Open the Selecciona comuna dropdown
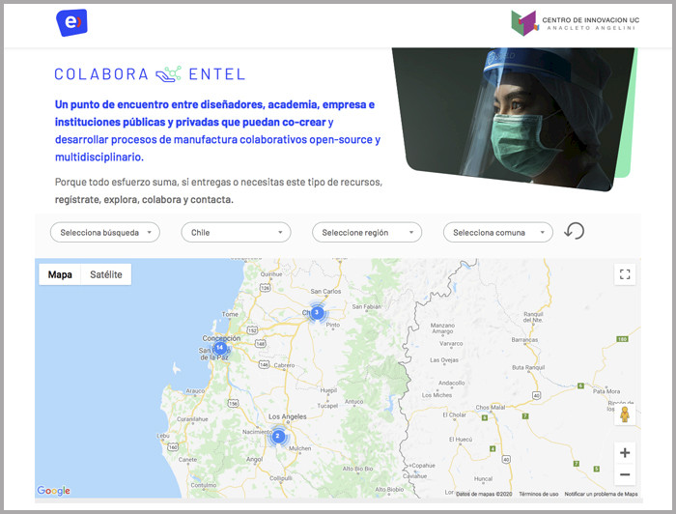Screen dimensions: 676x514 point(497,232)
